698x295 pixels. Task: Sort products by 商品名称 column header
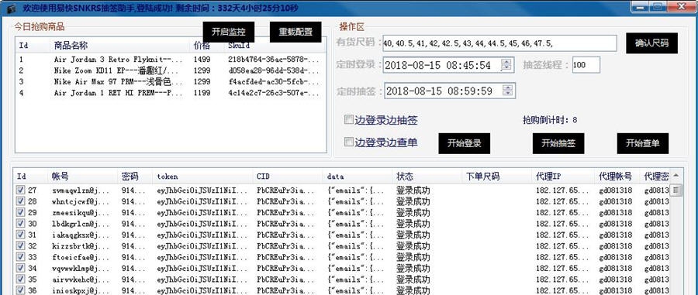click(119, 46)
